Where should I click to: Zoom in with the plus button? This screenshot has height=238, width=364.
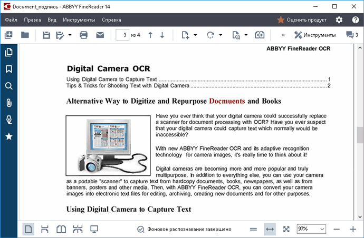tap(353, 229)
